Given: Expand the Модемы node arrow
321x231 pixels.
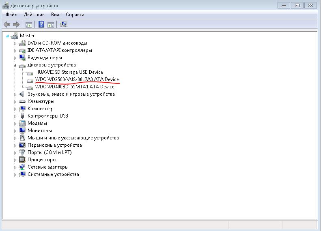Looking at the screenshot, I should tap(15, 124).
